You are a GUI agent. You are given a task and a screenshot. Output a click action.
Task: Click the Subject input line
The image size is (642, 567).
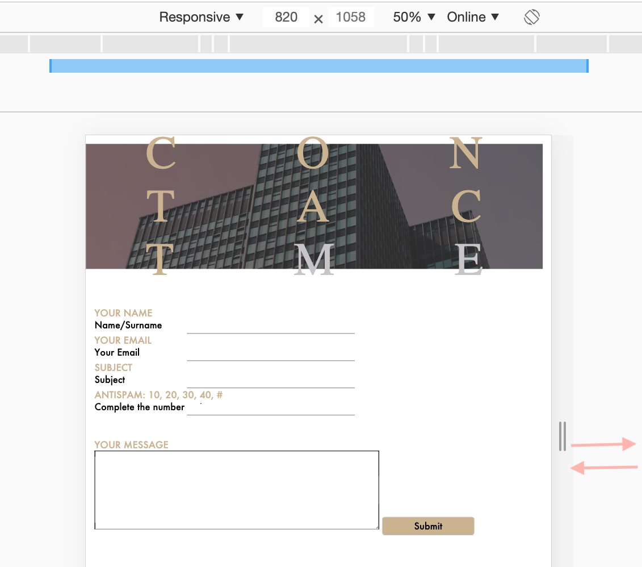[271, 385]
